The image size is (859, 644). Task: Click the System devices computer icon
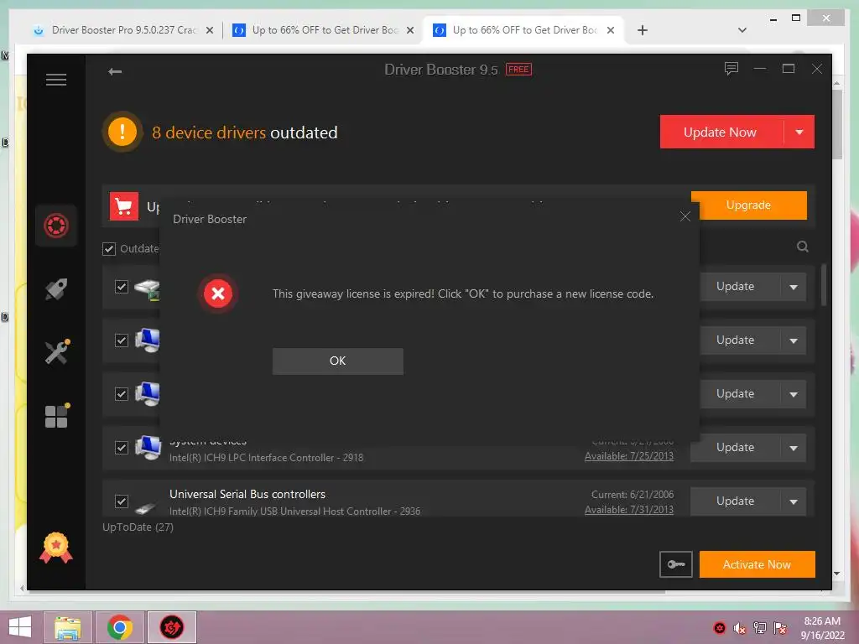coord(148,448)
